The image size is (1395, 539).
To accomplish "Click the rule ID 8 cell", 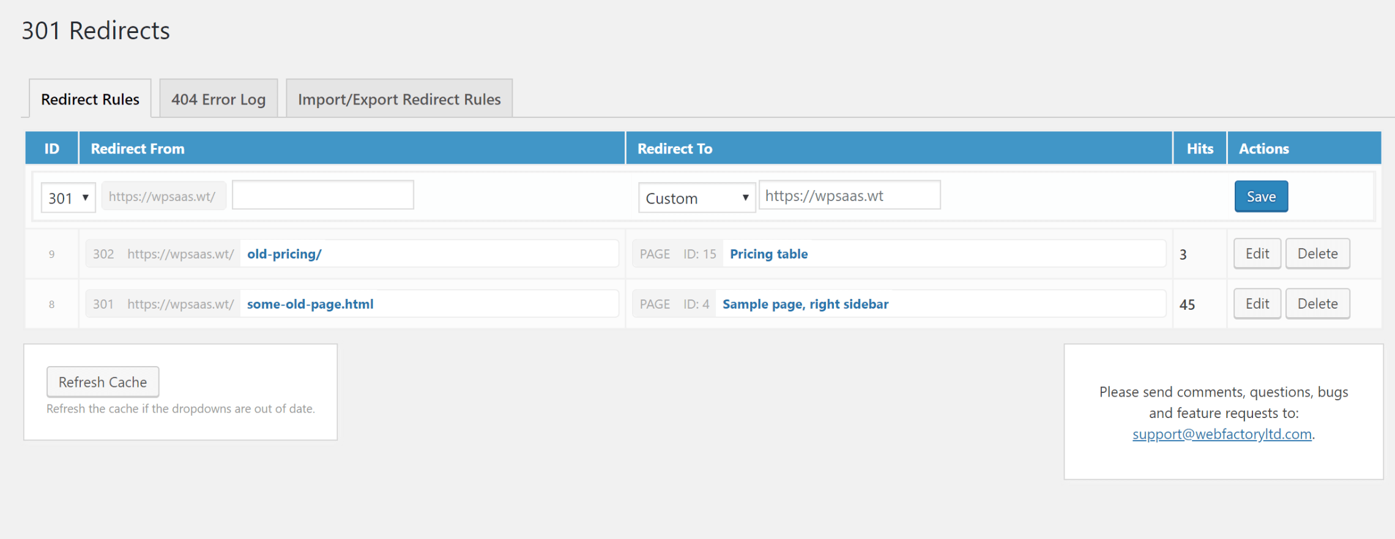I will point(52,304).
